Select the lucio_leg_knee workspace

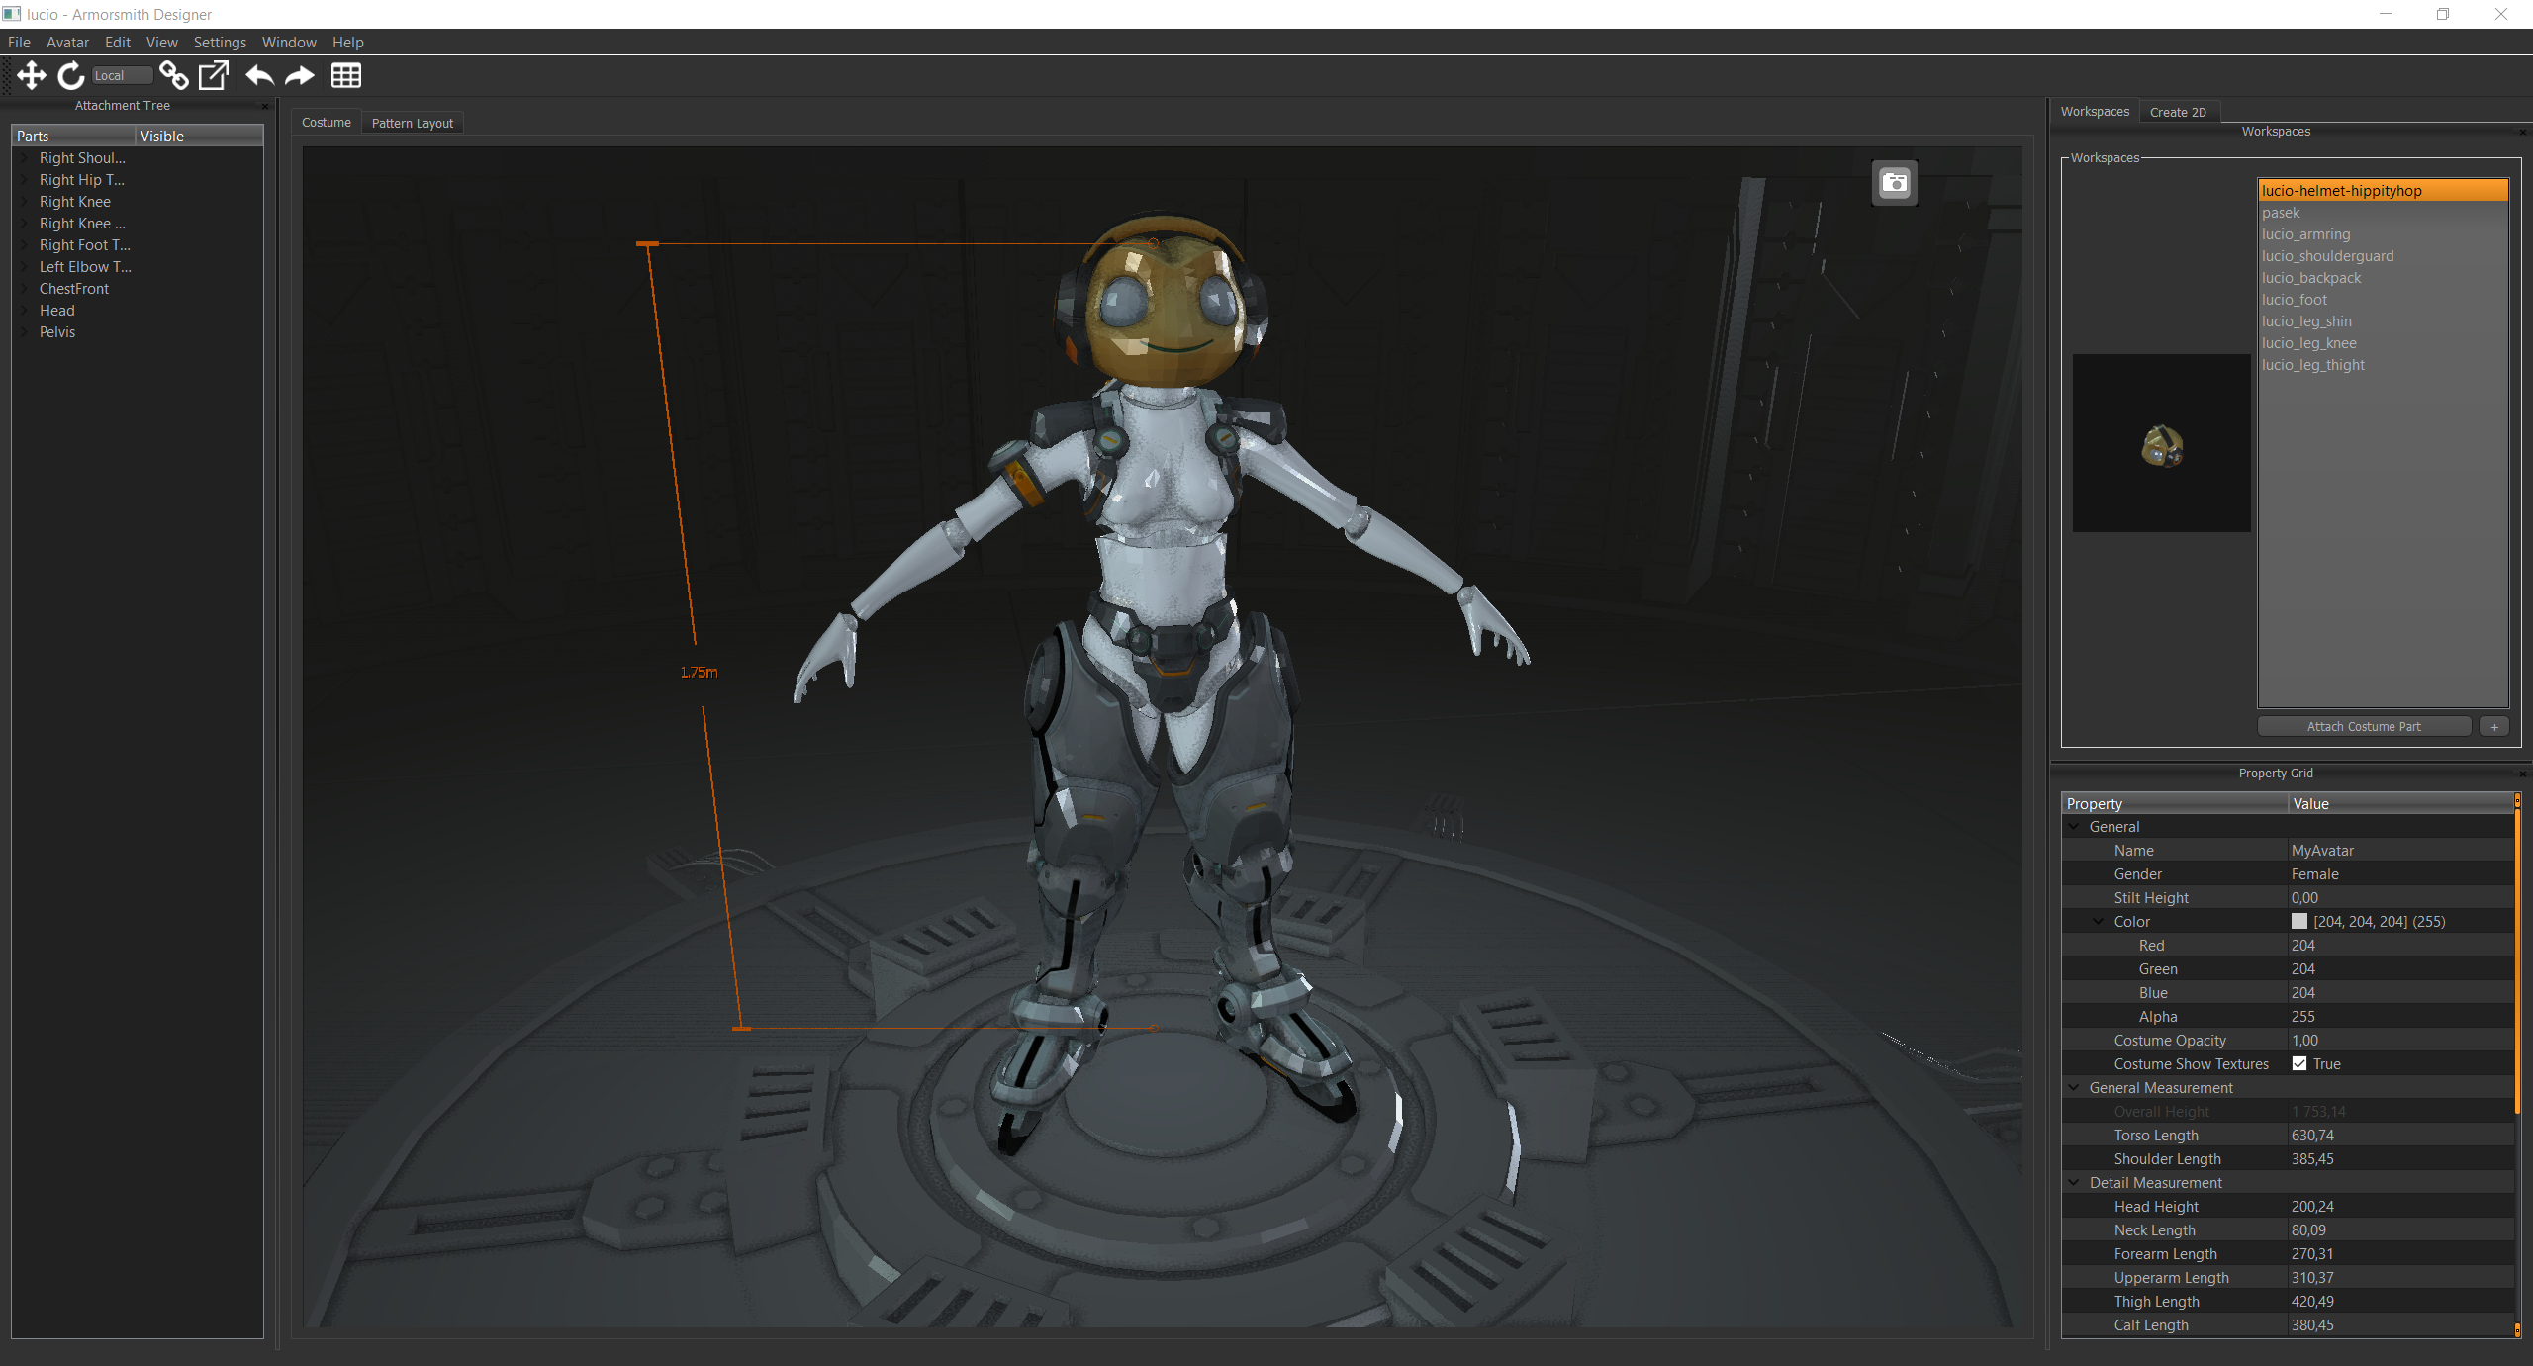pyautogui.click(x=2383, y=343)
